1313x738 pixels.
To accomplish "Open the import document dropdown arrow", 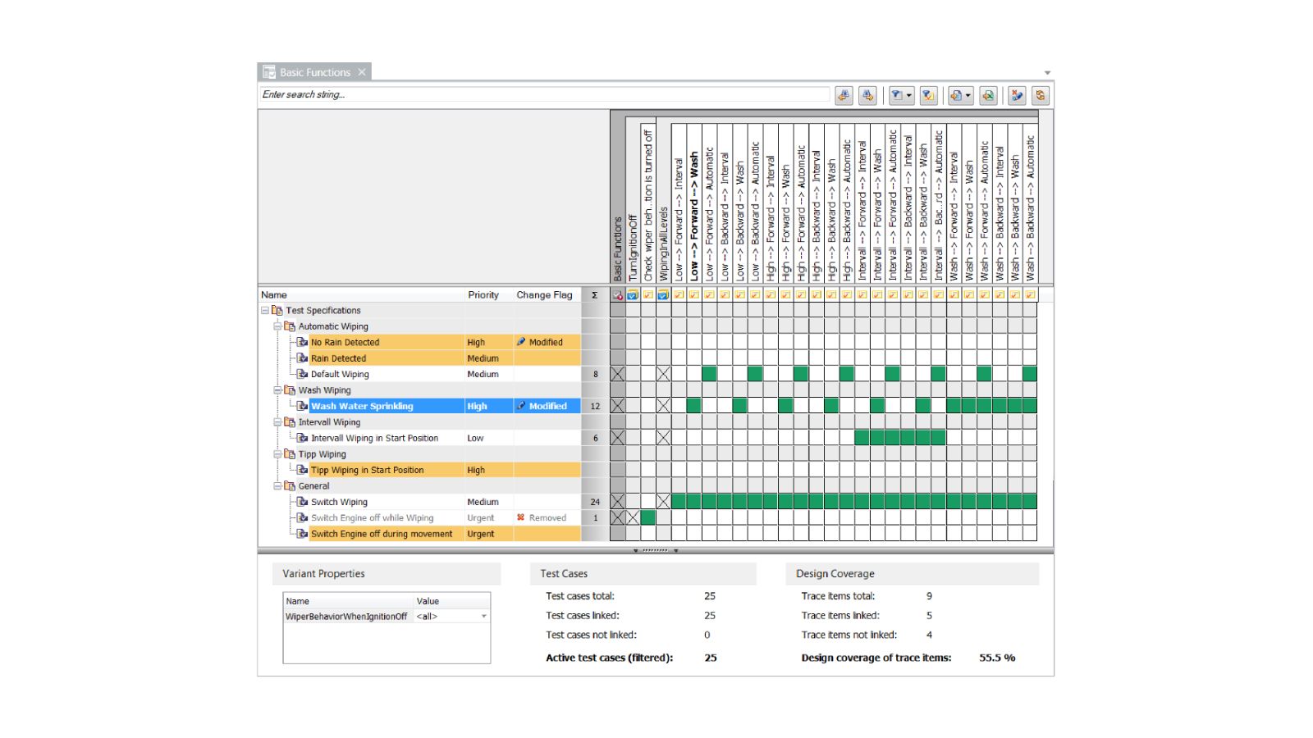I will (968, 96).
